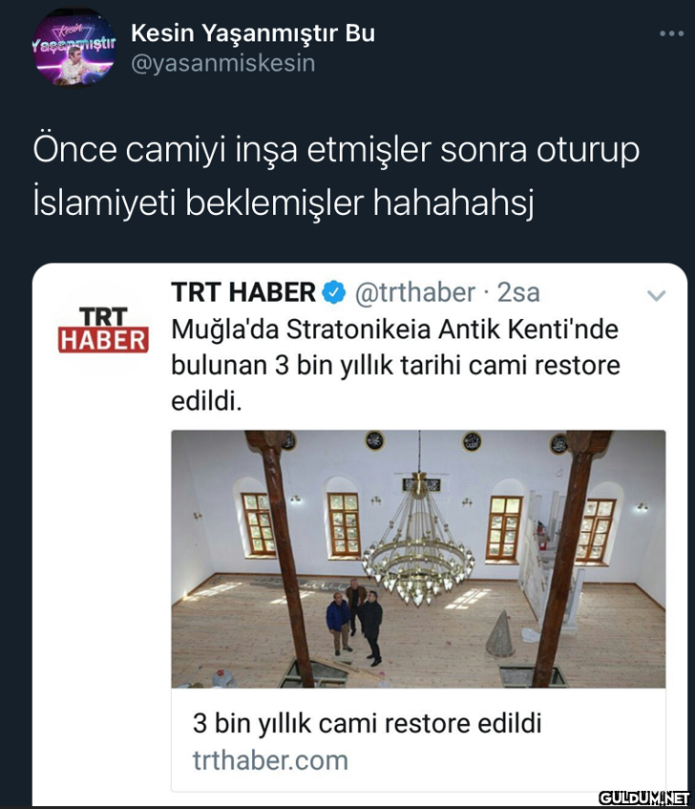Click the blue verified badge
Image resolution: width=695 pixels, height=809 pixels.
[x=333, y=292]
